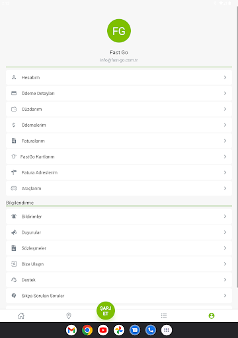Select the green profile icon tab

tap(212, 316)
